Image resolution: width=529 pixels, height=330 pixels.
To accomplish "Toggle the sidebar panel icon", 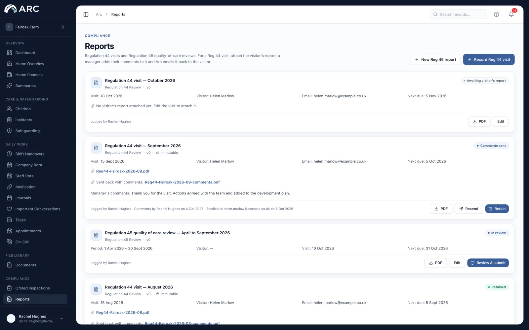I will (86, 15).
